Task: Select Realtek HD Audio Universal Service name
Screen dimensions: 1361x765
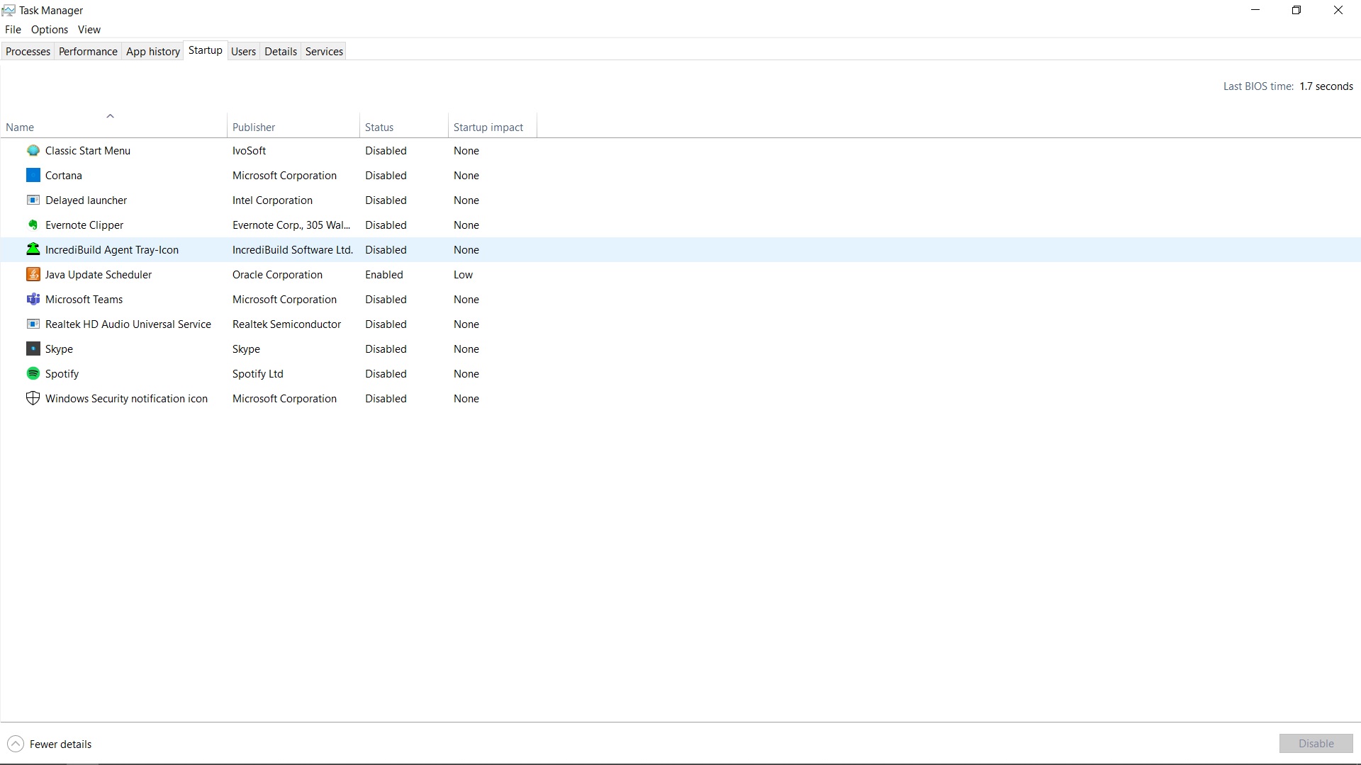Action: point(128,324)
